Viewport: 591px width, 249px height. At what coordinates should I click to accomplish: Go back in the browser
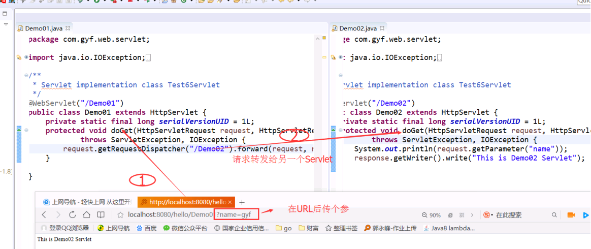[x=44, y=215]
